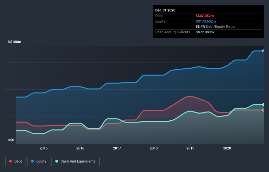Click the 2020 x-axis label
Image resolution: width=269 pixels, height=172 pixels.
227,148
